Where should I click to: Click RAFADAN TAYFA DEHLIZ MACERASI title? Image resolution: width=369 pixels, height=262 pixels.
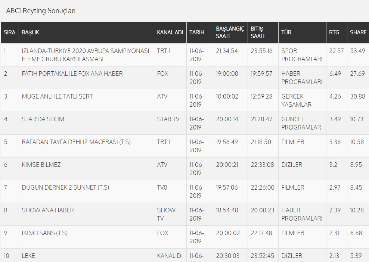76,142
